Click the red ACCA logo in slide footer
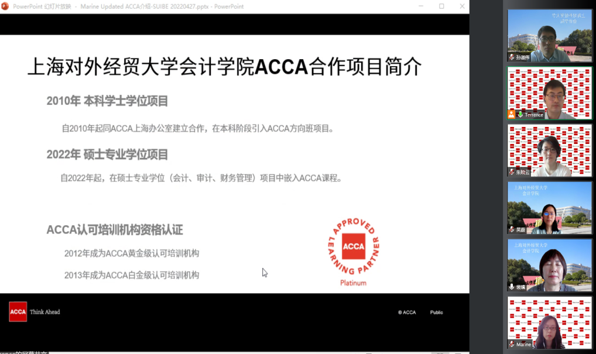The image size is (596, 354). (18, 312)
